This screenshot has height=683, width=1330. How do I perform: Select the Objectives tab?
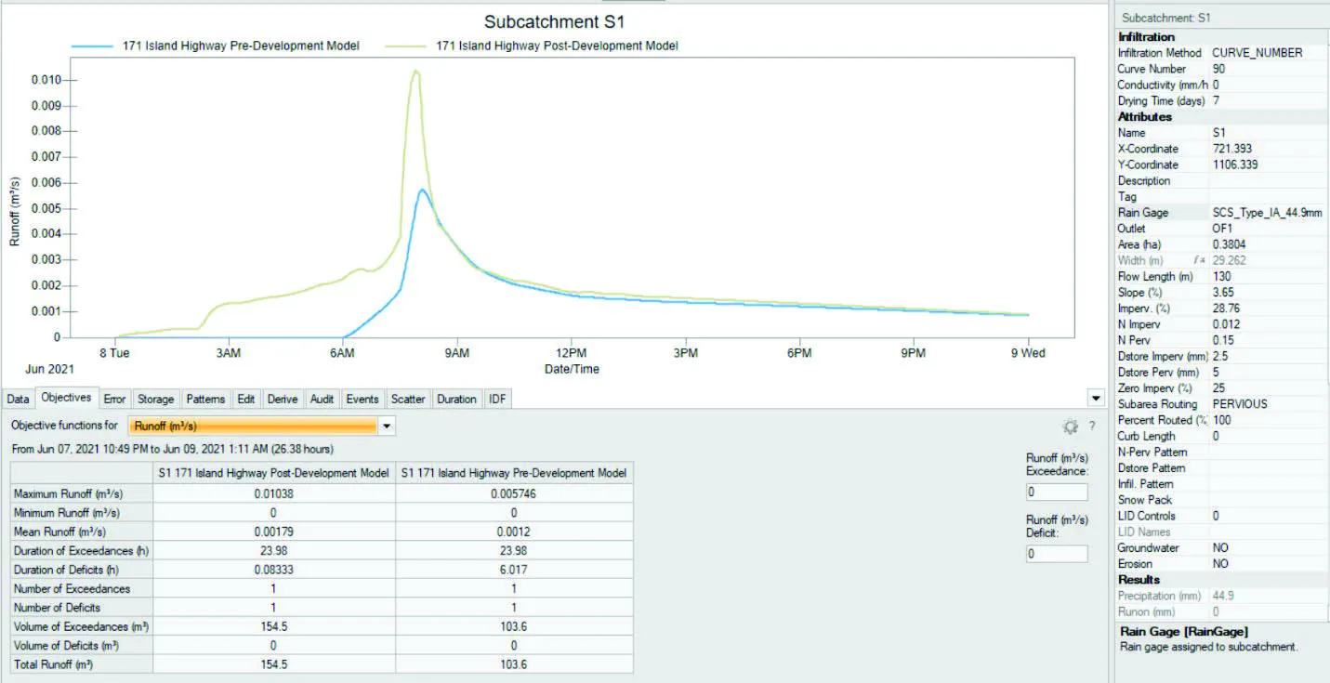tap(66, 397)
